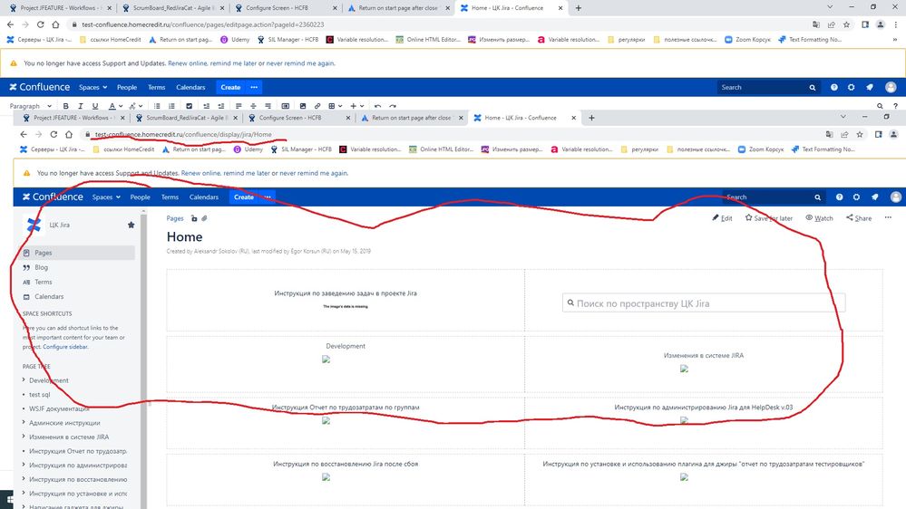Screen dimensions: 906x509
Task: Open editor help question mark icon
Action: pos(896,106)
